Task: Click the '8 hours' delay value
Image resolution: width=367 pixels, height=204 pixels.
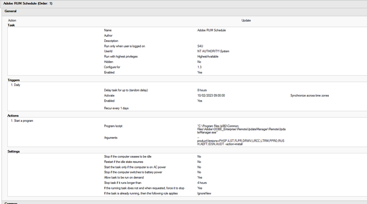Action: 202,90
